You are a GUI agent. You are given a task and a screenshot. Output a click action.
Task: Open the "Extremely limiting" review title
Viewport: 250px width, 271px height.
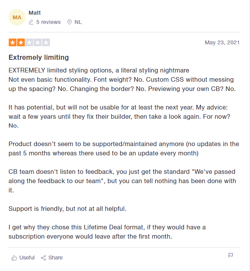point(39,57)
